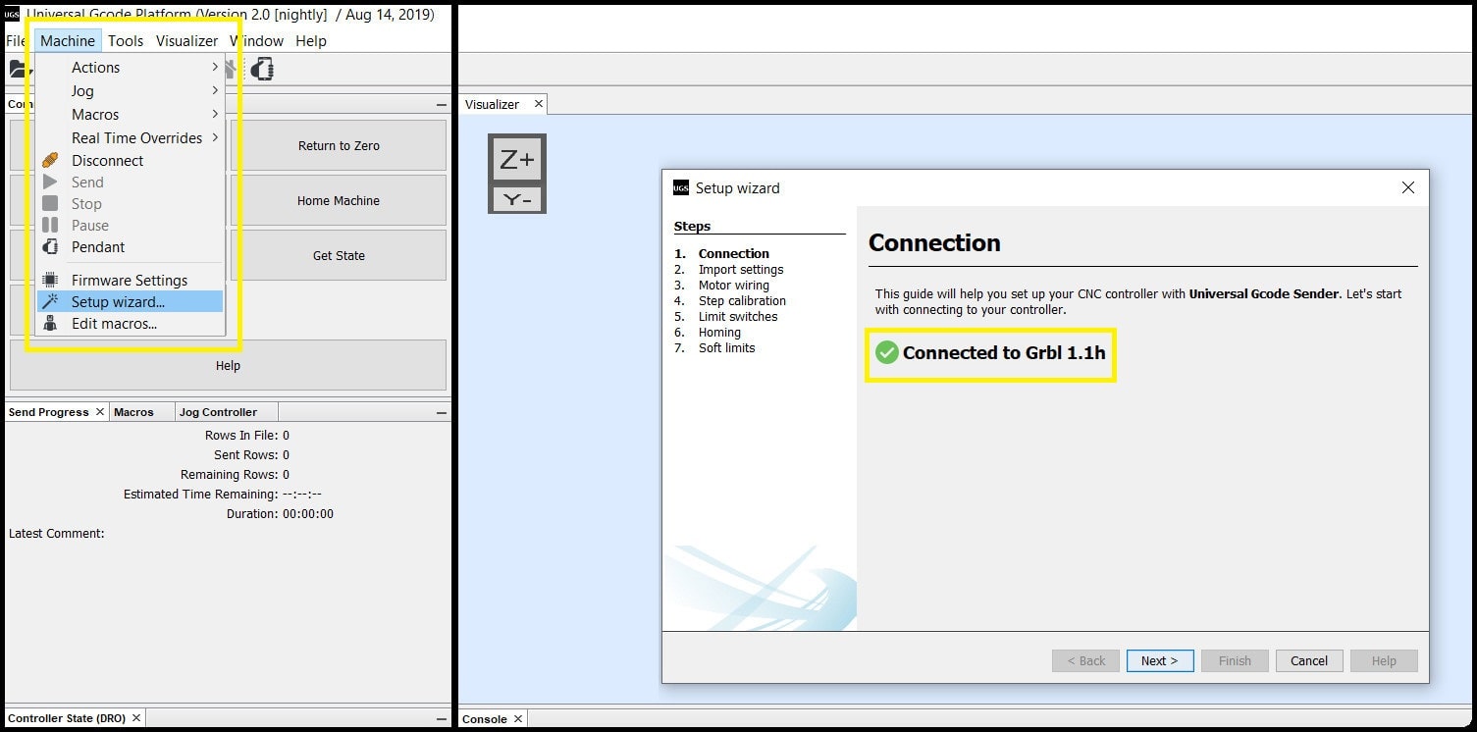Viewport: 1477px width, 732px height.
Task: Click the Return to Zero button
Action: [339, 145]
